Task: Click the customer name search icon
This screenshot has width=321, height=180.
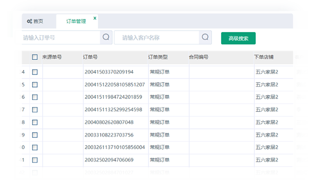Action: (x=205, y=37)
